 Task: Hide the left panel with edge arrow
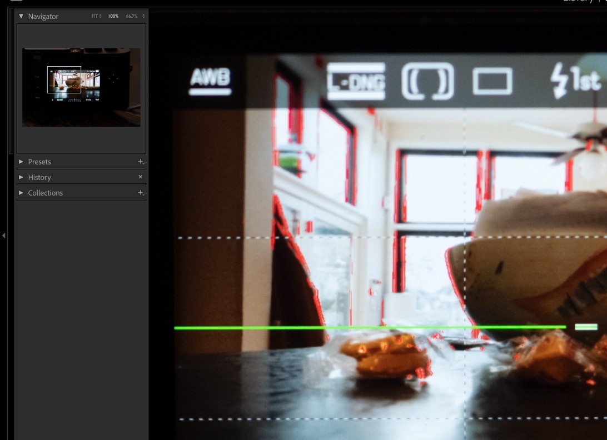click(4, 236)
